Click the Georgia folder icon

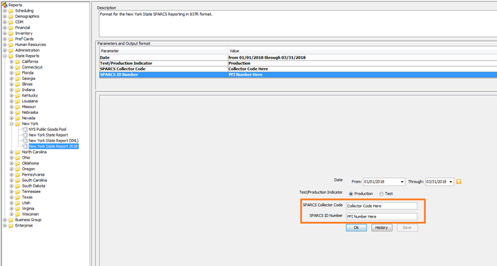(x=18, y=79)
